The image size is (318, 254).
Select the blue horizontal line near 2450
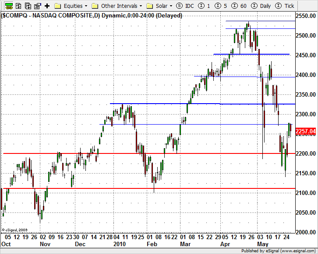[x=251, y=54]
